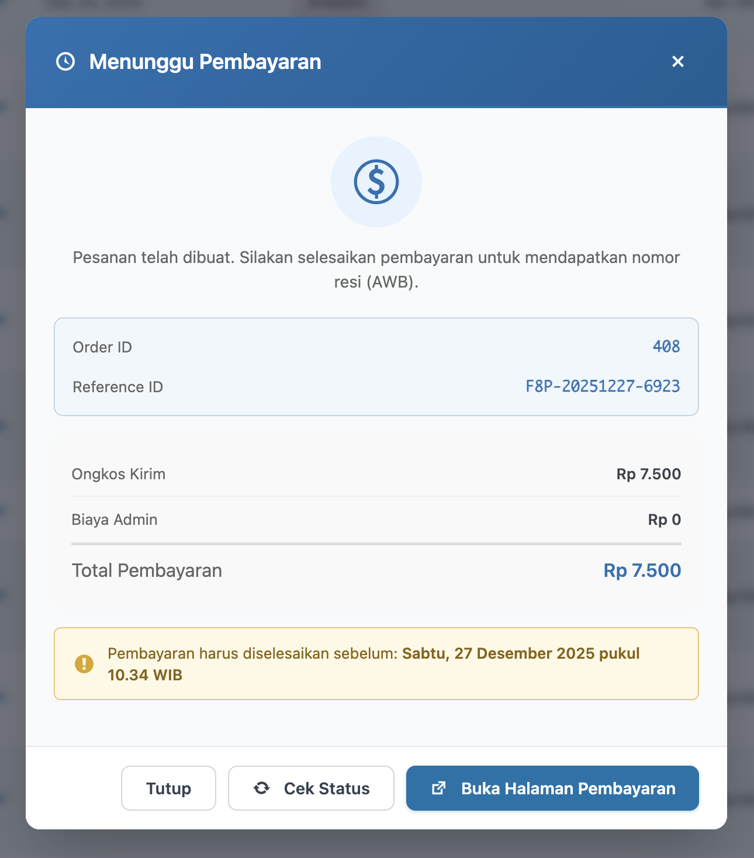Click the Ongkos Kirim amount Rp 7.500
754x858 pixels.
point(648,474)
